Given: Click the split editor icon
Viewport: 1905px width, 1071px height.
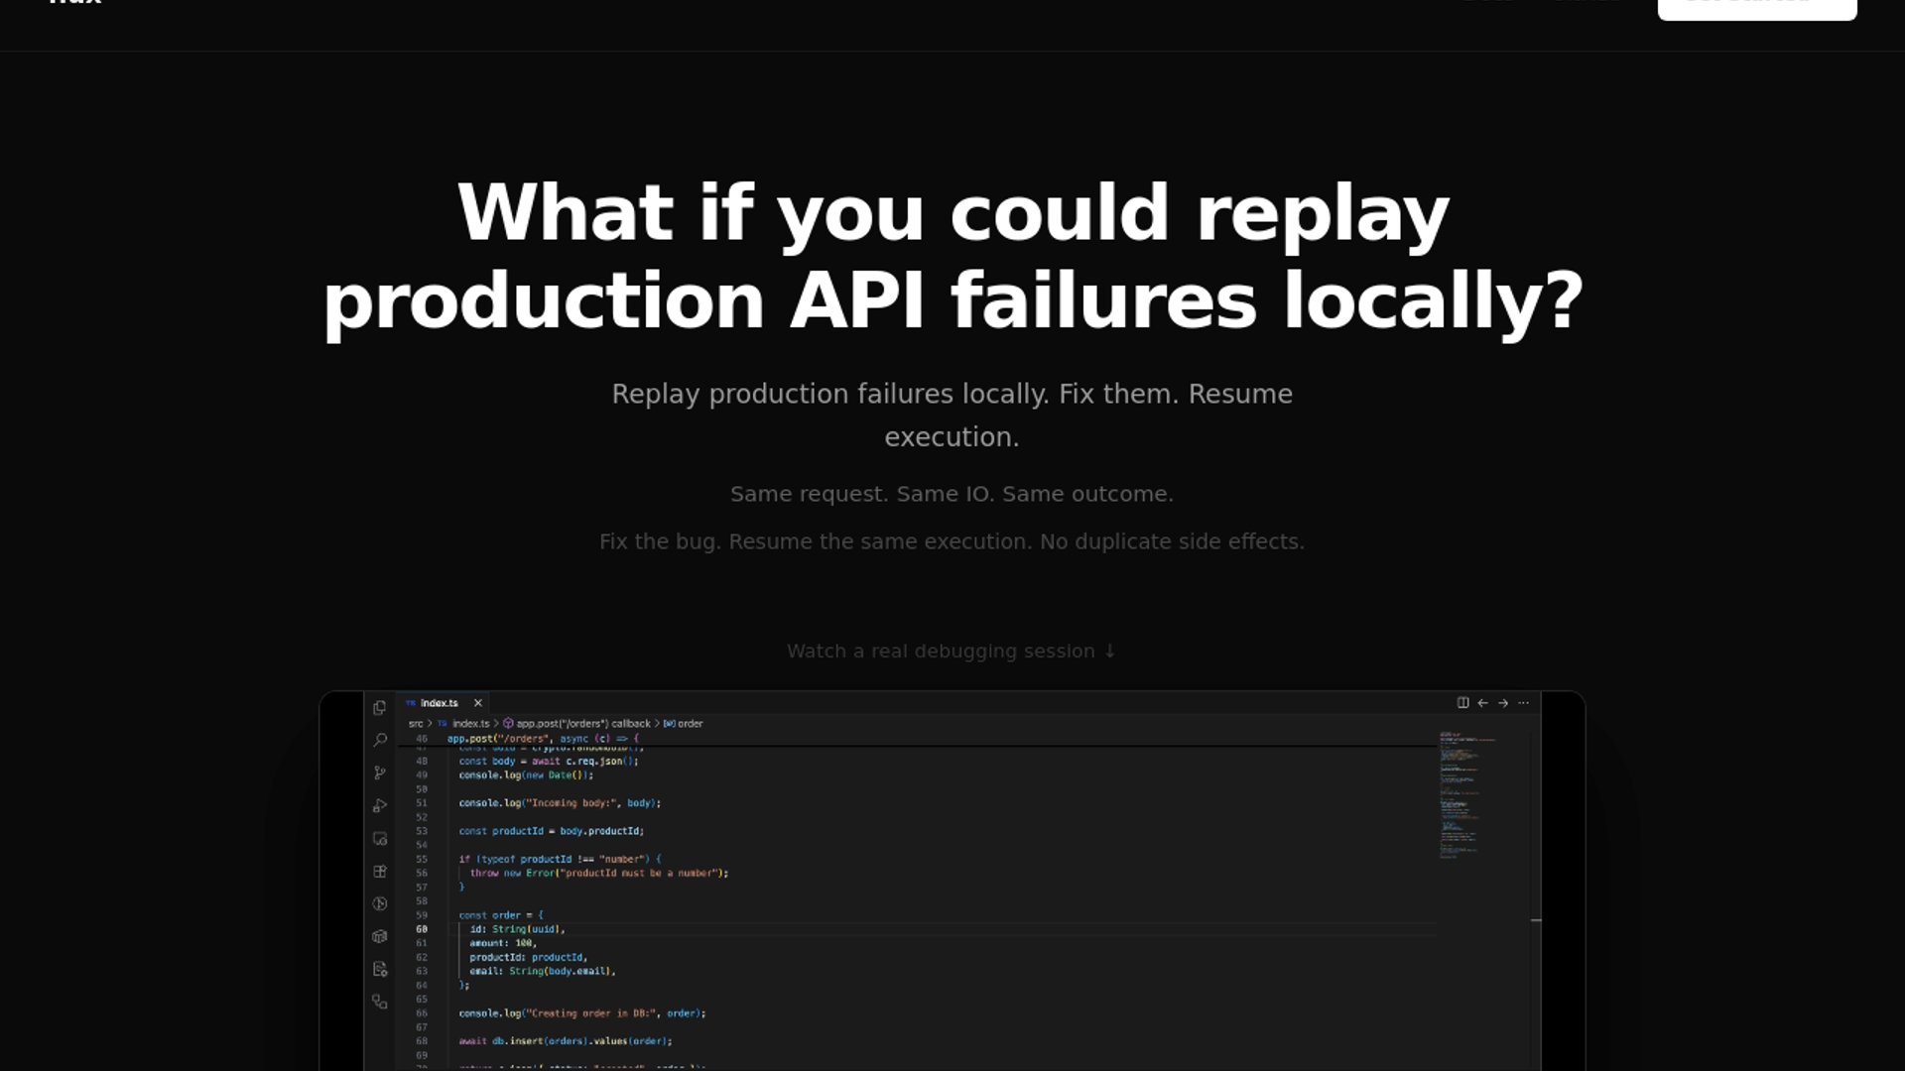Looking at the screenshot, I should pos(1462,703).
